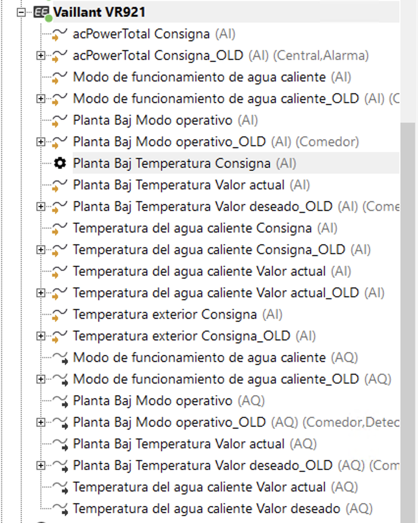The image size is (418, 523).
Task: Click the output icon beside Temperatura del agua caliente Valor deseado
Action: (60, 509)
